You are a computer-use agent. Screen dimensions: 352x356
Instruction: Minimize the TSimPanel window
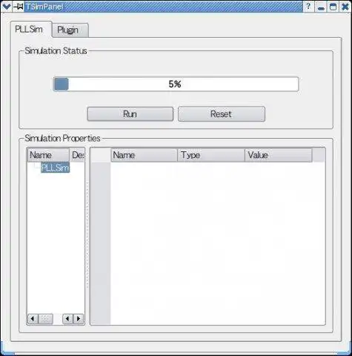[321, 7]
